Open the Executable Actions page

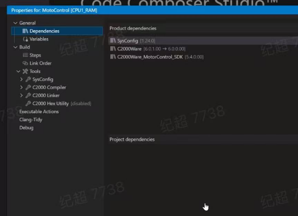[39, 111]
